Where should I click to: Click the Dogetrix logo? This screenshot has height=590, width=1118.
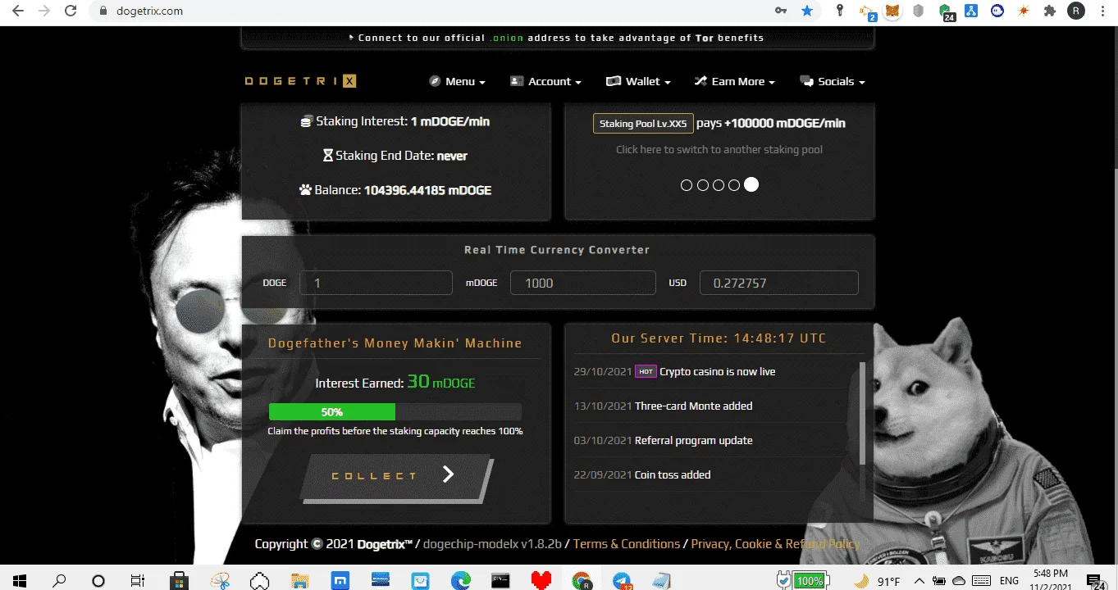(301, 81)
